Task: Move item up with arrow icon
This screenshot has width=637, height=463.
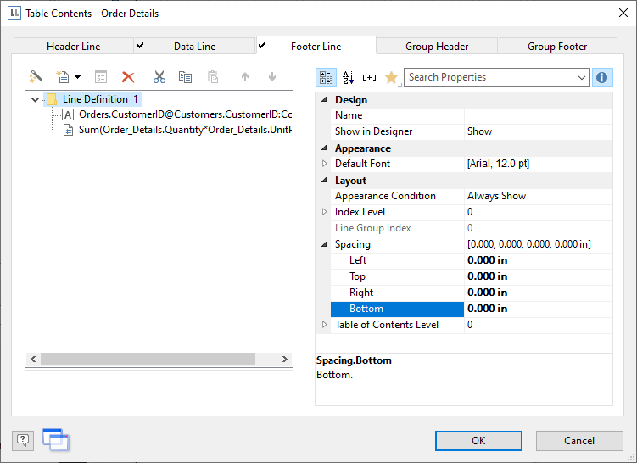Action: [245, 77]
